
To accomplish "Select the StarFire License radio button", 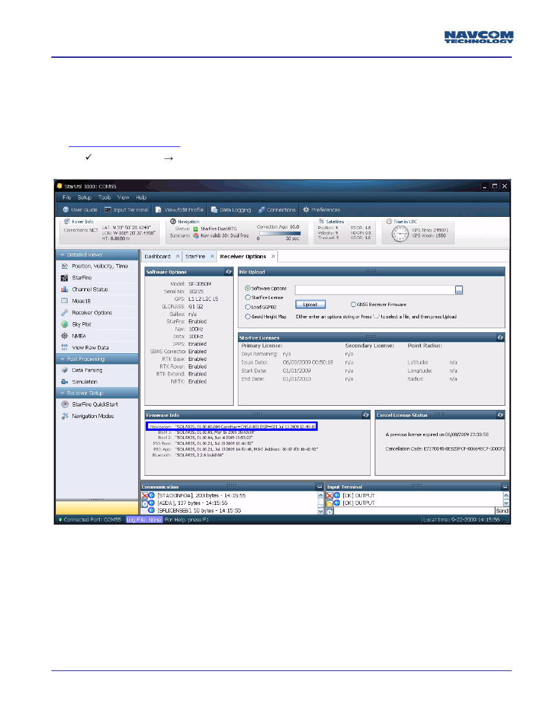I will point(248,297).
